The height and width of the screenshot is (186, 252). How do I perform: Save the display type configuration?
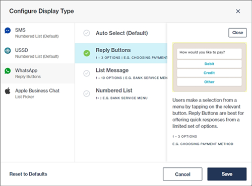(x=227, y=174)
